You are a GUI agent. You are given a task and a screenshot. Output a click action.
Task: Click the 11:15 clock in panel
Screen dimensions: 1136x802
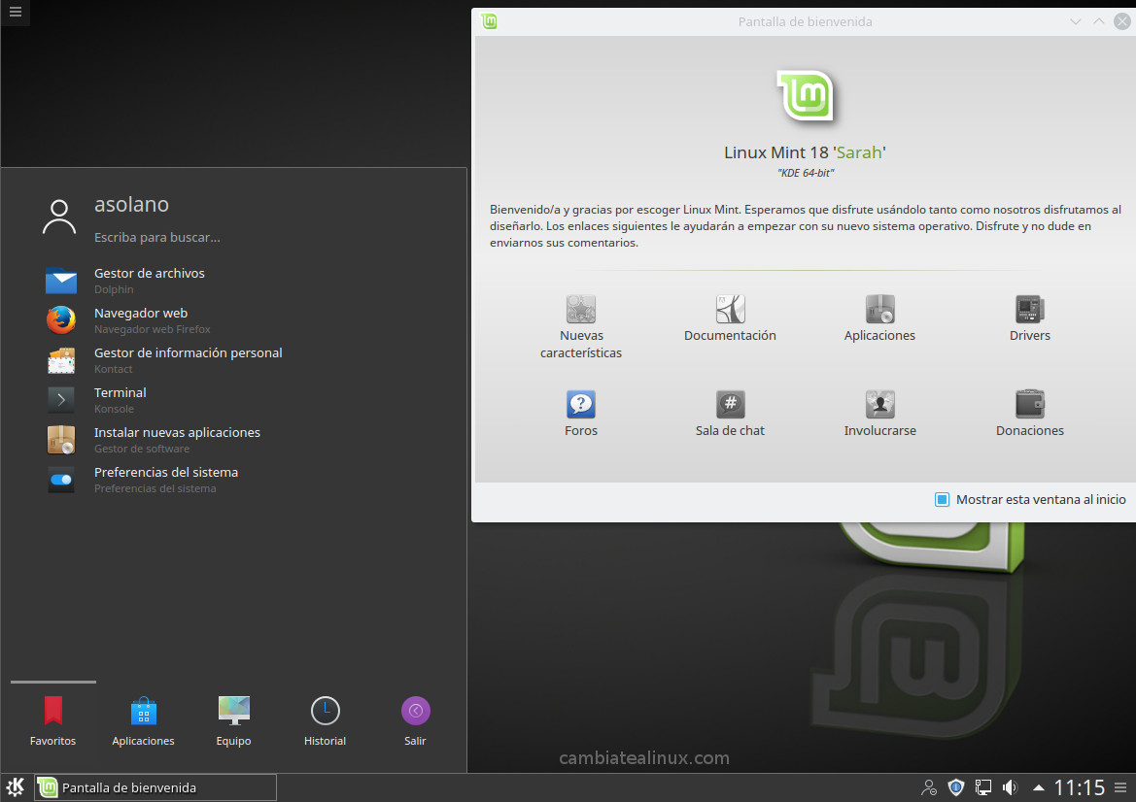[x=1079, y=787]
